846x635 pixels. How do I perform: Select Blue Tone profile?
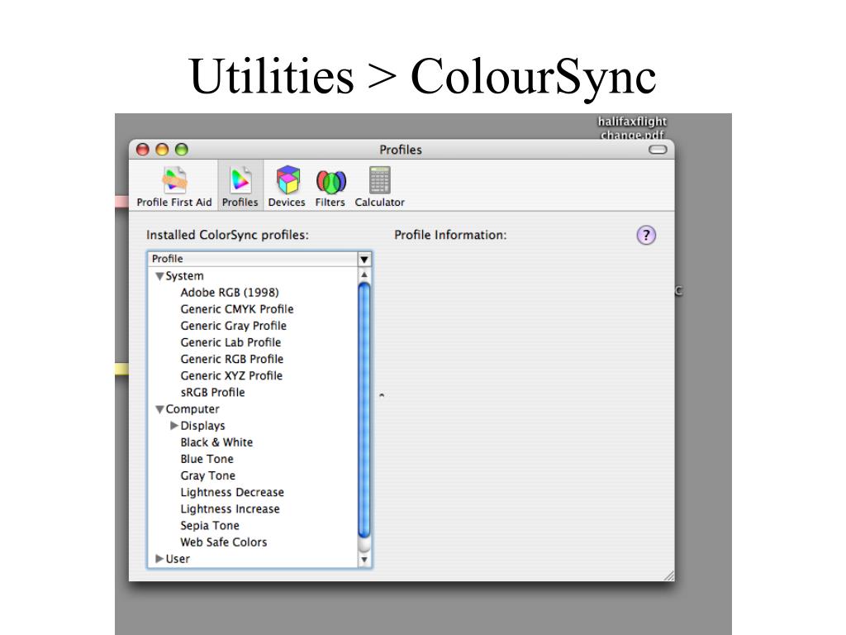click(207, 459)
